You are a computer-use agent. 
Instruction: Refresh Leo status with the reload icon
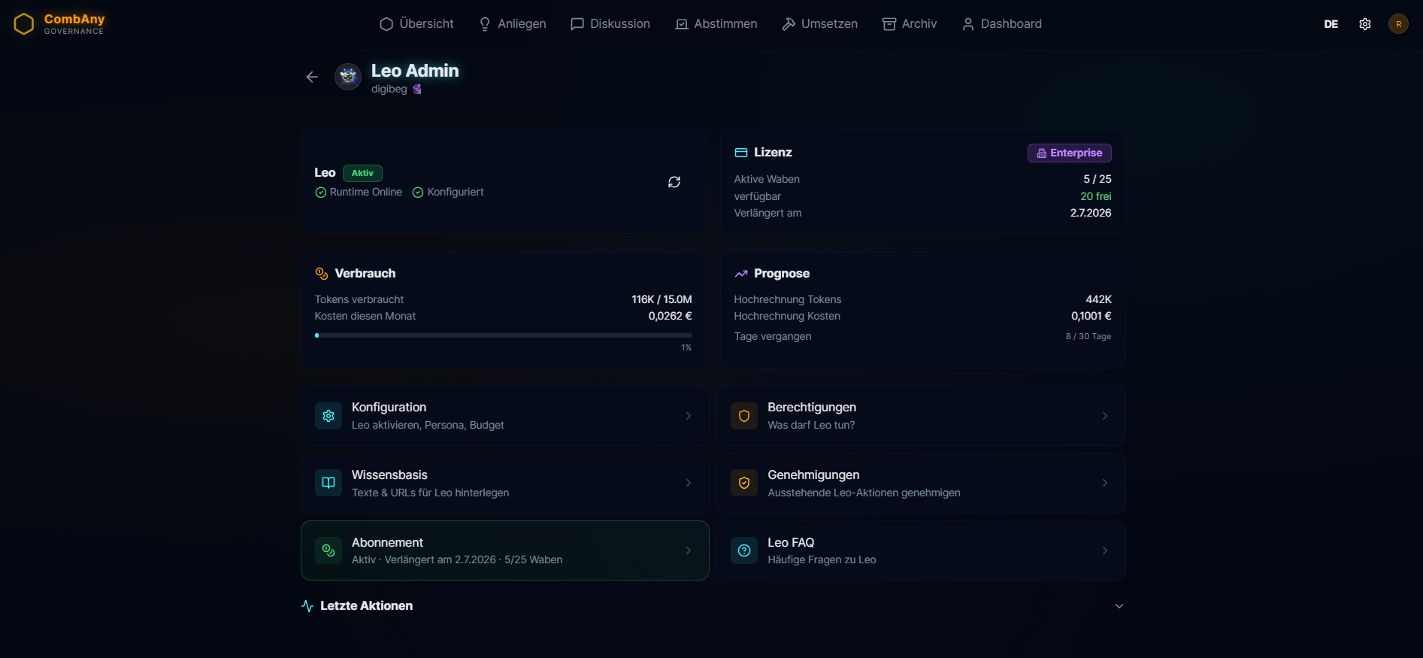tap(674, 182)
